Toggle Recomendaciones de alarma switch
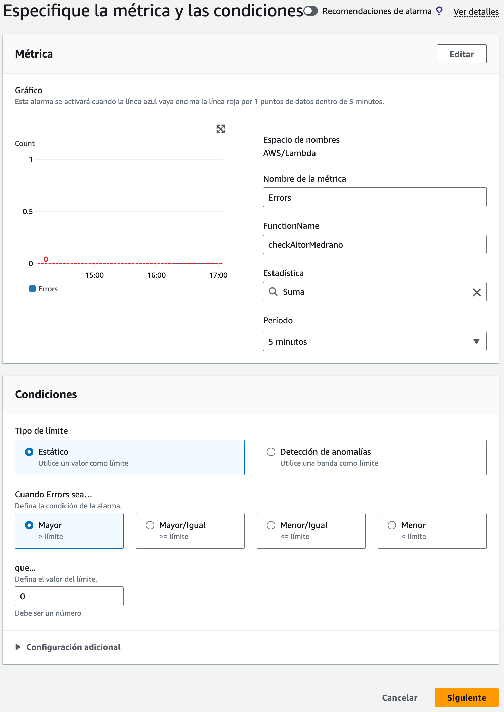Image resolution: width=504 pixels, height=712 pixels. coord(310,11)
